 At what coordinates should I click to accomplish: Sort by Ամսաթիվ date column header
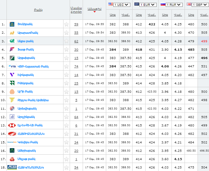(94, 9)
